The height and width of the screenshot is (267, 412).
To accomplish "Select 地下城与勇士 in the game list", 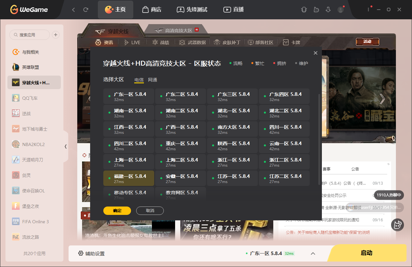I will pos(34,129).
